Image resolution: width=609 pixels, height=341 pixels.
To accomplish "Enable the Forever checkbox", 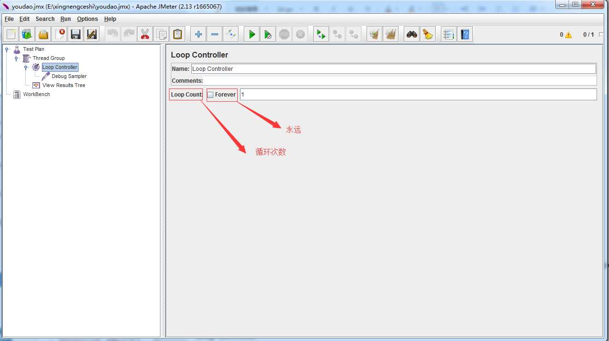I will (x=210, y=95).
